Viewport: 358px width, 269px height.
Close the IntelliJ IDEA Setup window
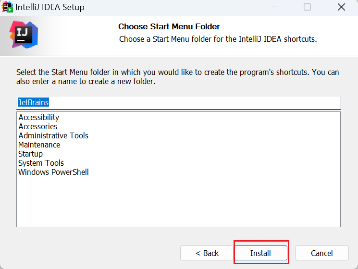click(x=341, y=7)
